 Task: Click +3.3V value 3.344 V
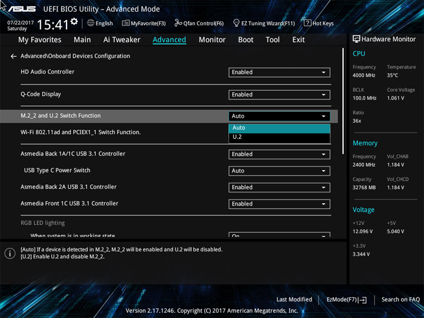coord(361,254)
